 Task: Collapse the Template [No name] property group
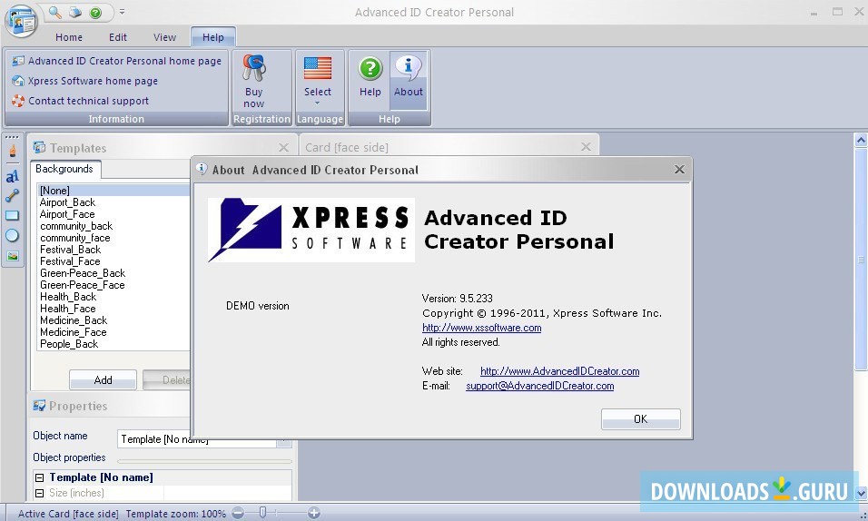coord(39,477)
